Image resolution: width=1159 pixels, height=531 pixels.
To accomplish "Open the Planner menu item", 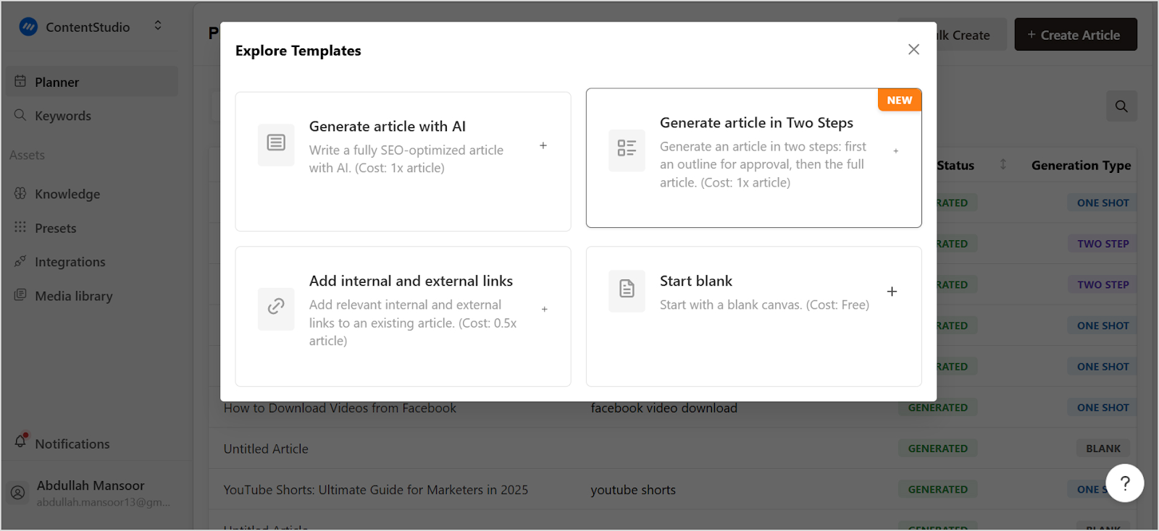I will tap(92, 82).
